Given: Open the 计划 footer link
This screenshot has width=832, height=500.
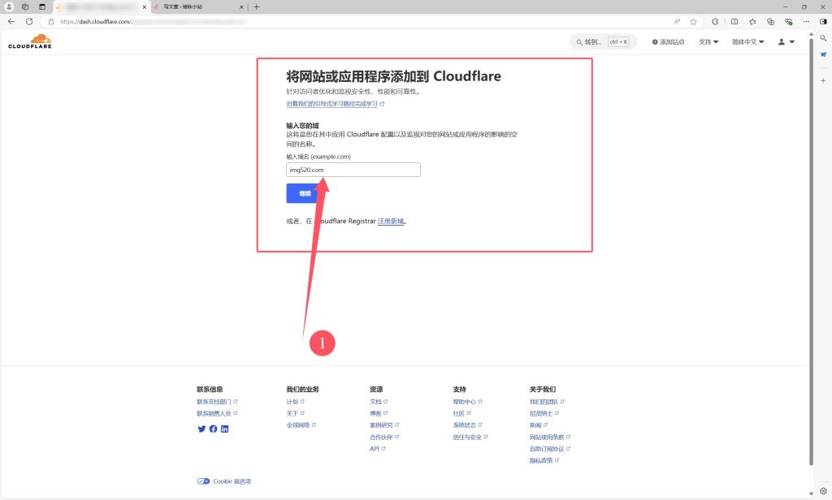Looking at the screenshot, I should coord(296,402).
